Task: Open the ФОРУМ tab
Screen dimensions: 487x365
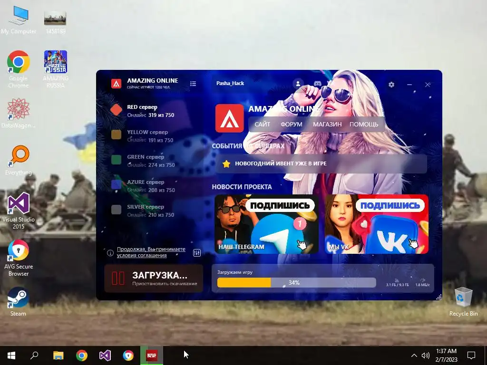Action: (x=292, y=125)
